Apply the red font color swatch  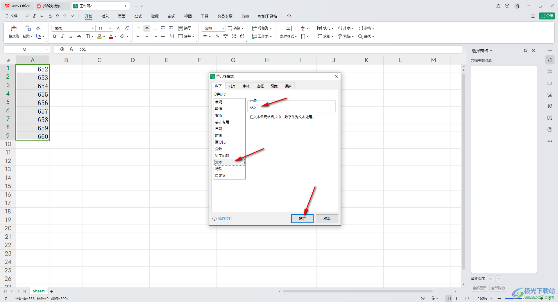(x=111, y=36)
